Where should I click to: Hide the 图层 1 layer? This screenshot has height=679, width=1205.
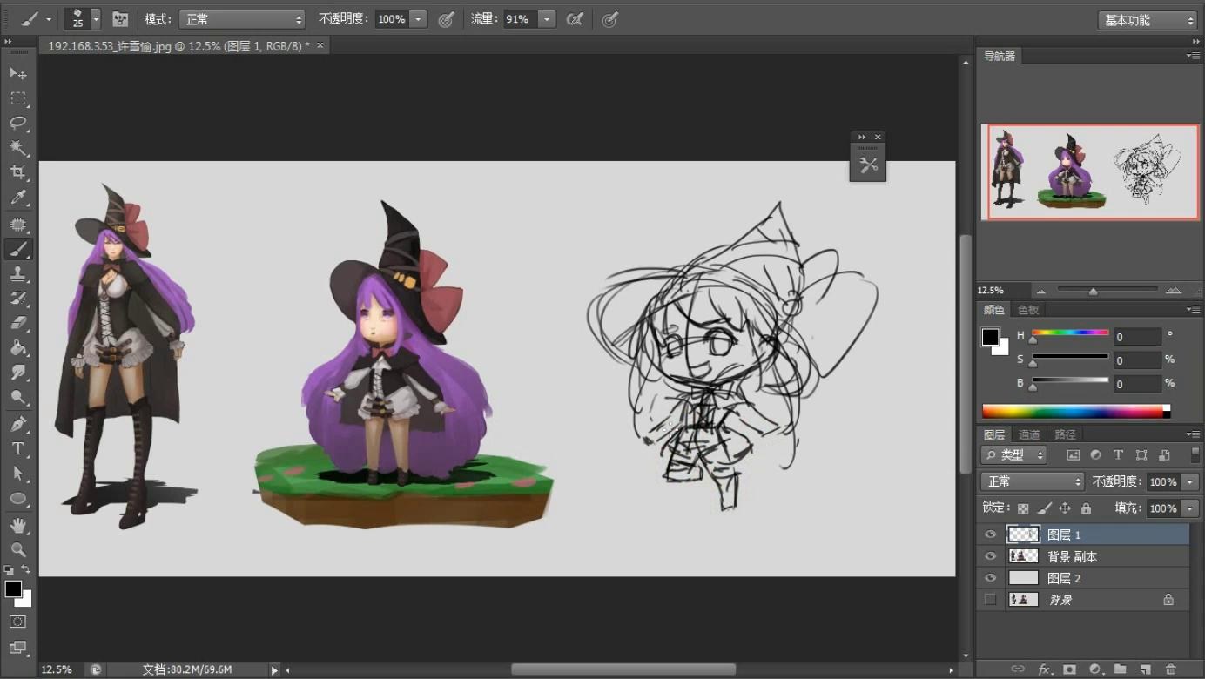990,534
